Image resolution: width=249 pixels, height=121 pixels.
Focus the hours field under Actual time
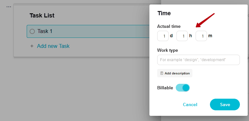[182, 36]
